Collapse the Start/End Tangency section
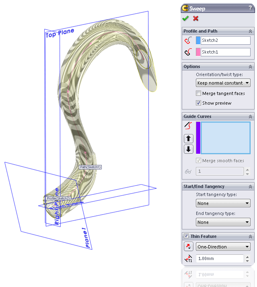 click(250, 187)
